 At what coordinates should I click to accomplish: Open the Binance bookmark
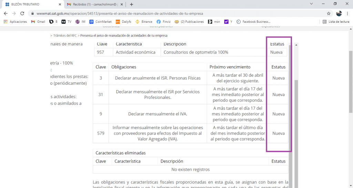(x=144, y=22)
